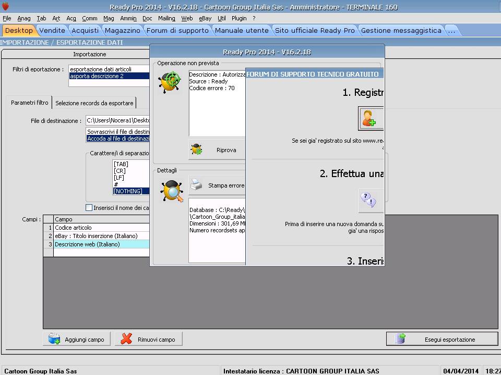
Task: Click the Riprova button
Action: [x=217, y=150]
